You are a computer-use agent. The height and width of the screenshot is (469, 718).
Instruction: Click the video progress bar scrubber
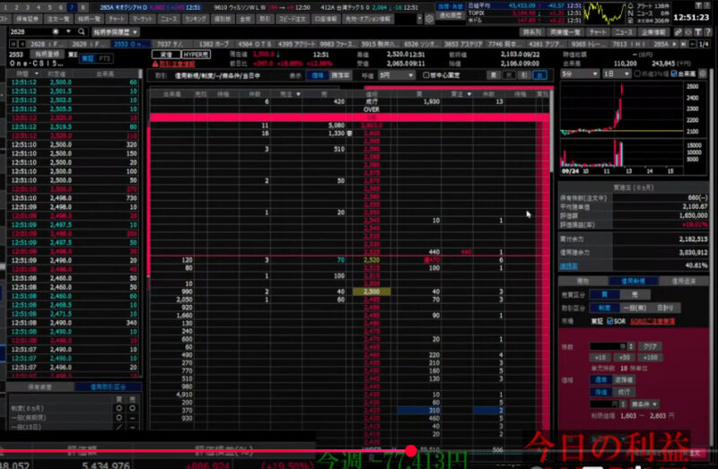click(410, 450)
